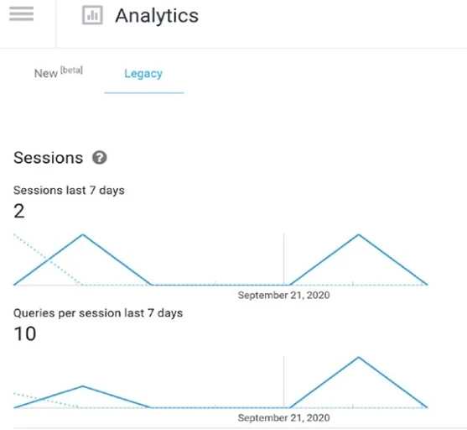The height and width of the screenshot is (430, 467).
Task: Click small first peak of Queries chart
Action: 83,386
